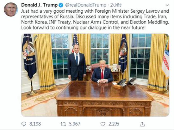This screenshot has width=174, height=130.
Task: Like the tweet with the heart icon
Action: click(x=103, y=124)
